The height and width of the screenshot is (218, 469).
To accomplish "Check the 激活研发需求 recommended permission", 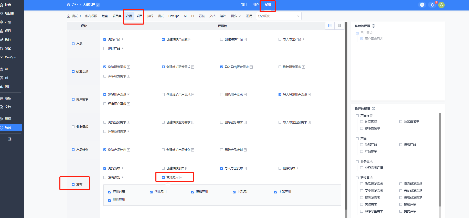I will click(362, 184).
